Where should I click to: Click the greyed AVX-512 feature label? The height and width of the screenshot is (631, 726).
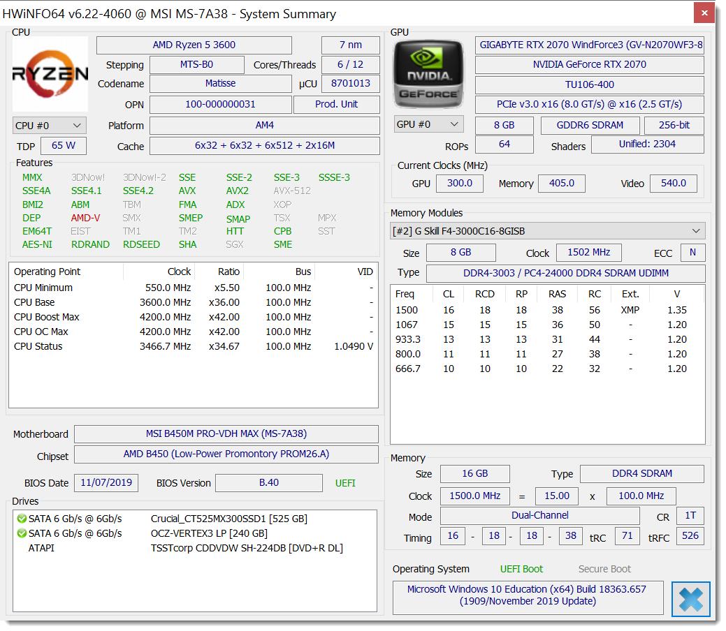coord(292,191)
